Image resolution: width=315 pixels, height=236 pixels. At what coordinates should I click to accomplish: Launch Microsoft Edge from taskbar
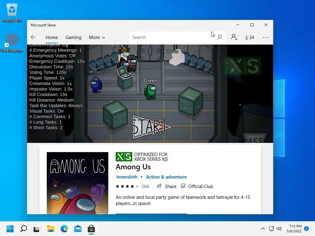[x=64, y=229]
